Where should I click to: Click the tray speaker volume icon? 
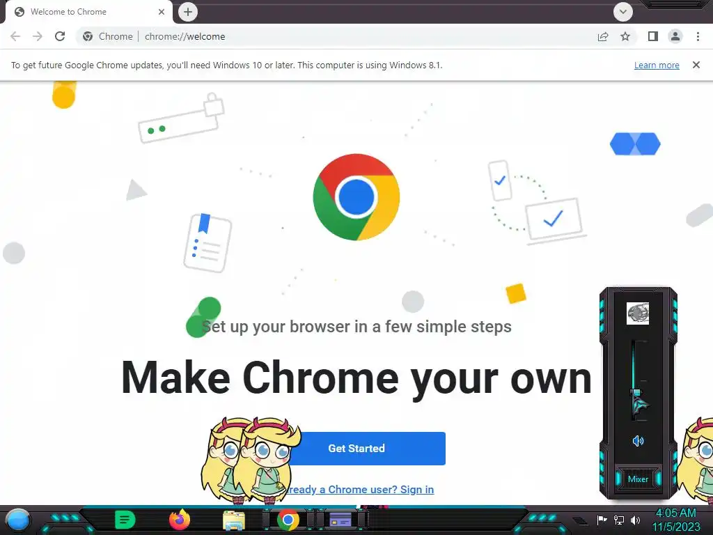(636, 520)
